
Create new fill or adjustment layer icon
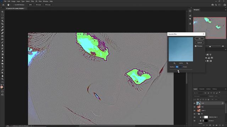[213, 125]
